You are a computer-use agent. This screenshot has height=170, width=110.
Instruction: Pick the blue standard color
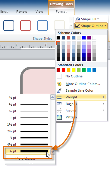coord(94,70)
